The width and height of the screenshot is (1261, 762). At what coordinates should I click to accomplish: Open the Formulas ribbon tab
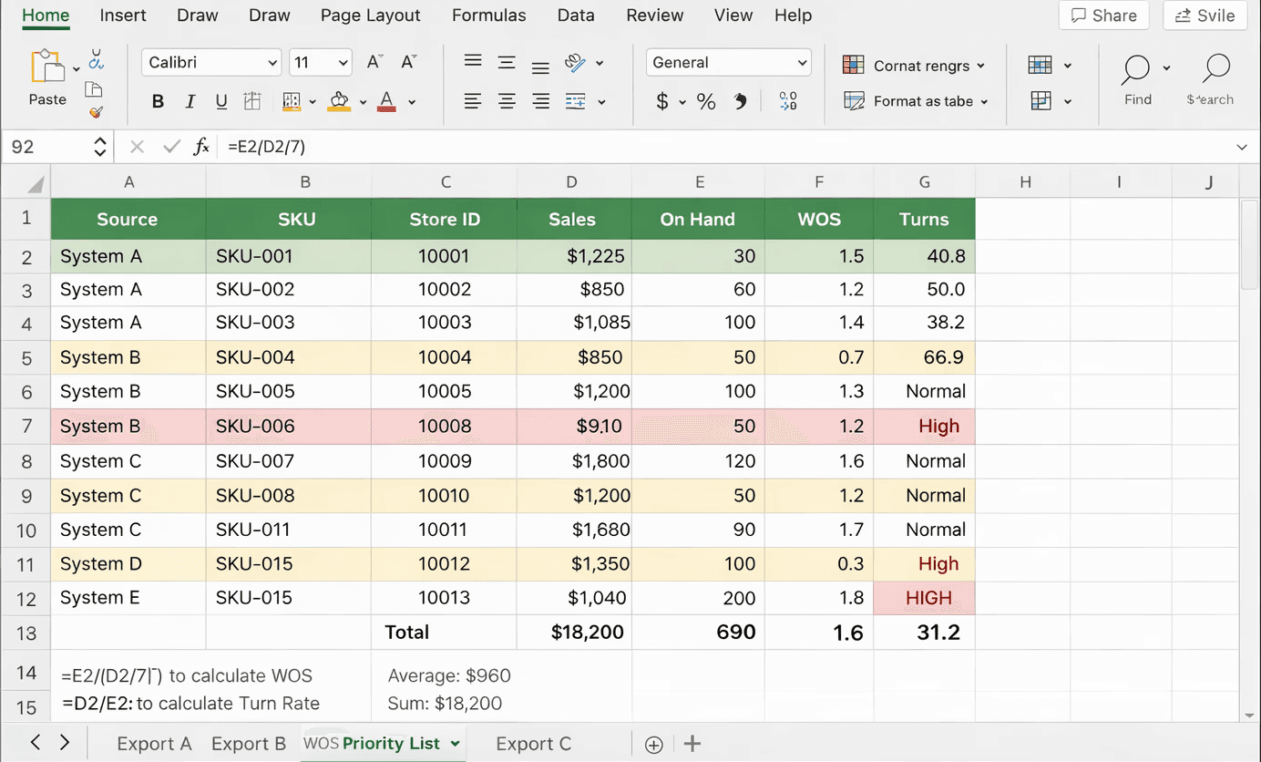point(488,15)
